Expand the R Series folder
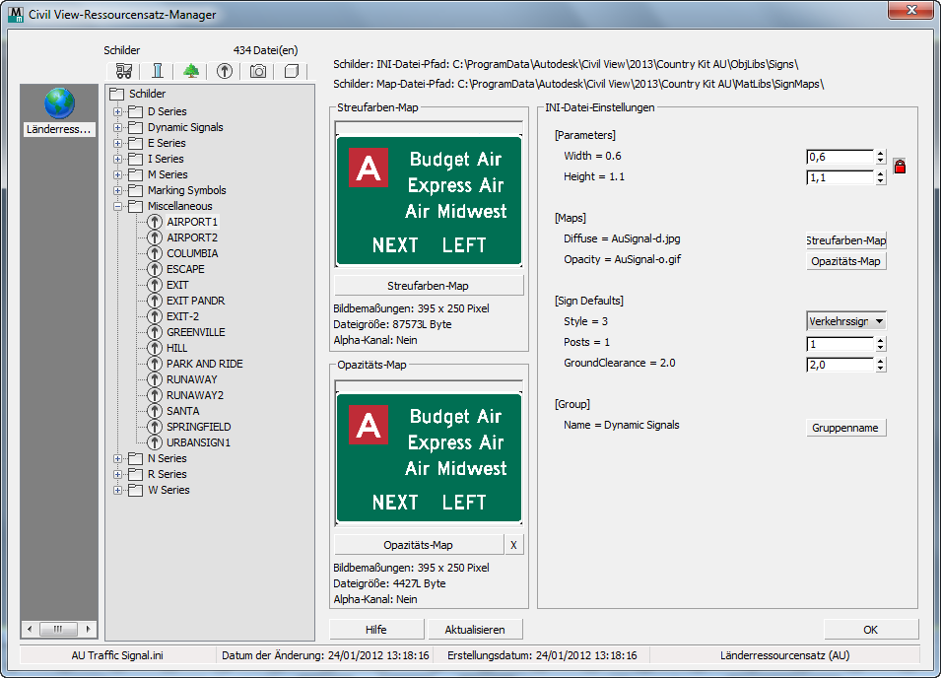 (x=117, y=474)
